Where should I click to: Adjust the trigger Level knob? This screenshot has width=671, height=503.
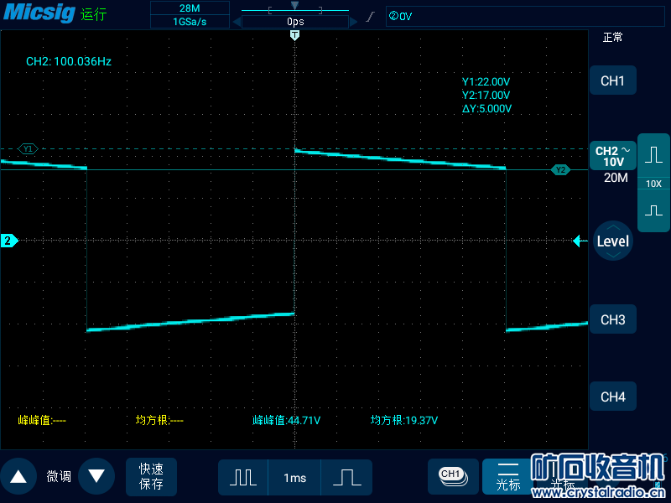(613, 241)
